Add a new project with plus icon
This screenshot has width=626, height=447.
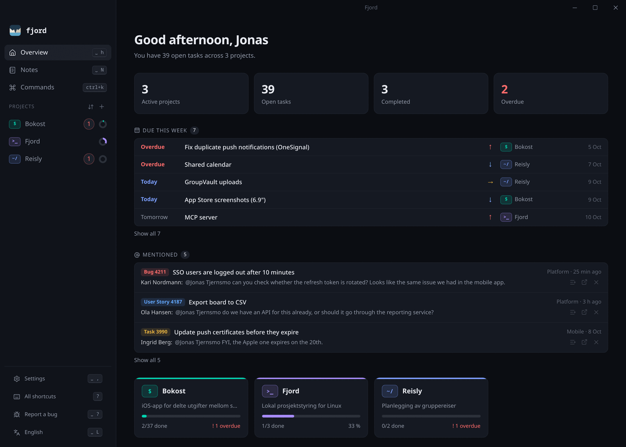point(102,107)
